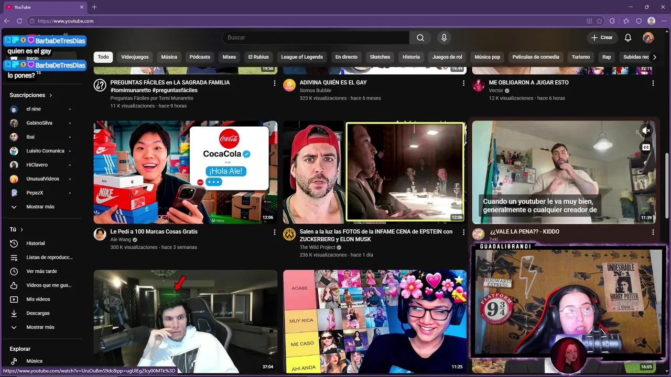Open Vídeos que me gustan
The height and width of the screenshot is (377, 671).
tap(41, 285)
